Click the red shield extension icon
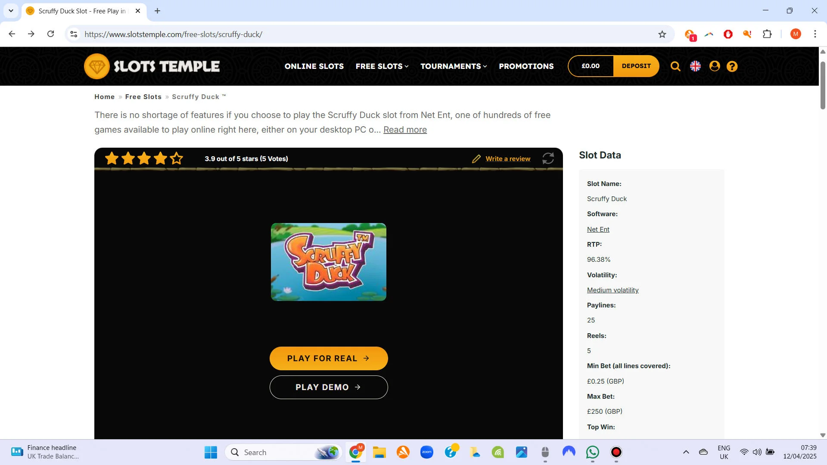The width and height of the screenshot is (827, 465). [728, 34]
